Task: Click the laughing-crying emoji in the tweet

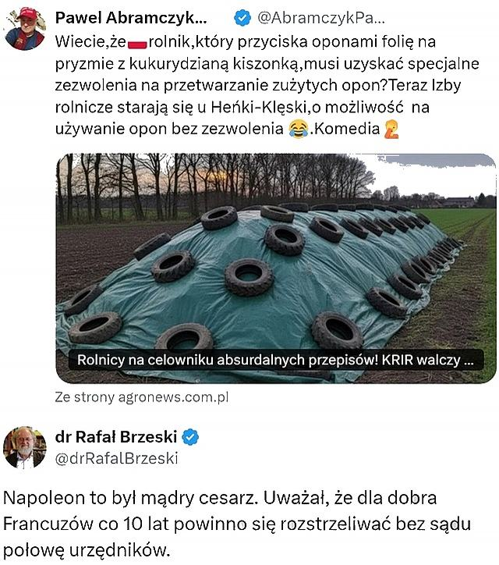Action: pyautogui.click(x=299, y=129)
